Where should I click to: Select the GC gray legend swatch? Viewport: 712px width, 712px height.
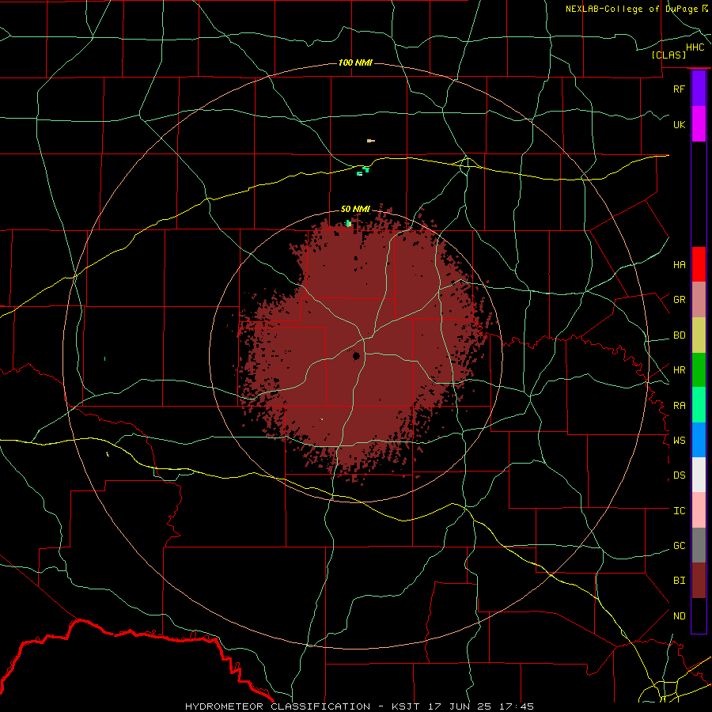pos(699,545)
